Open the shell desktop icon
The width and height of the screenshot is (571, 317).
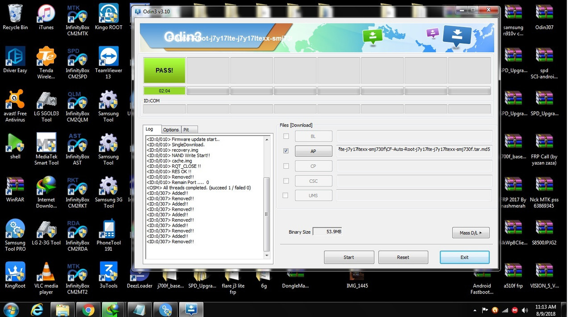pos(15,146)
